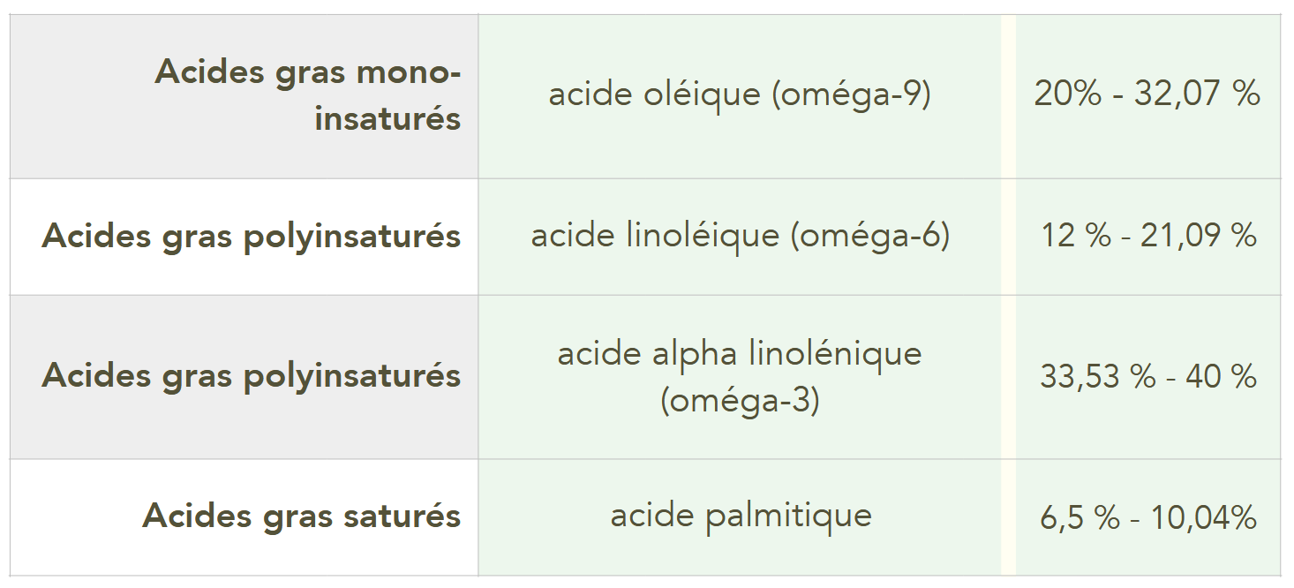Click the '6,5 % - 10,04%' value
Viewport: 1294px width, 588px height.
1147,518
